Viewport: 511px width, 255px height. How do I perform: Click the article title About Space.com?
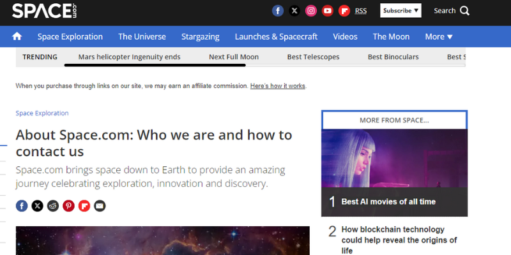tap(154, 143)
